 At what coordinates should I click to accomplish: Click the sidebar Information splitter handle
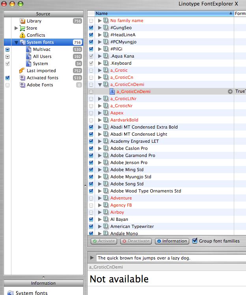coord(43,277)
